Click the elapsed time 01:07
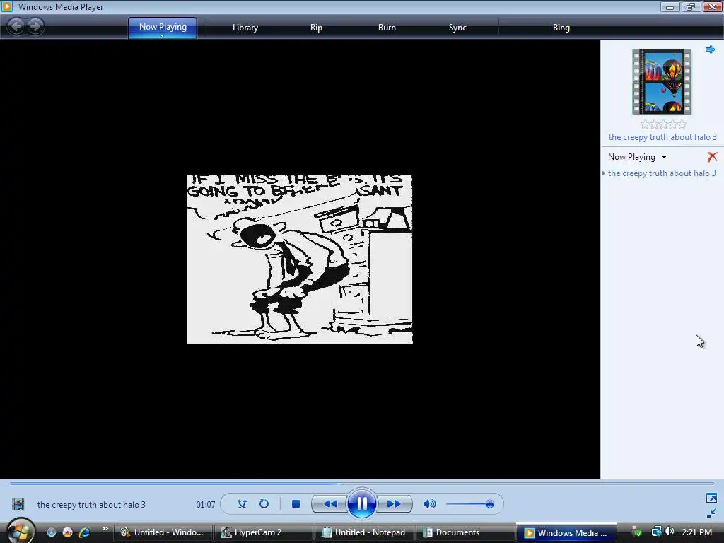The width and height of the screenshot is (724, 543). click(206, 505)
